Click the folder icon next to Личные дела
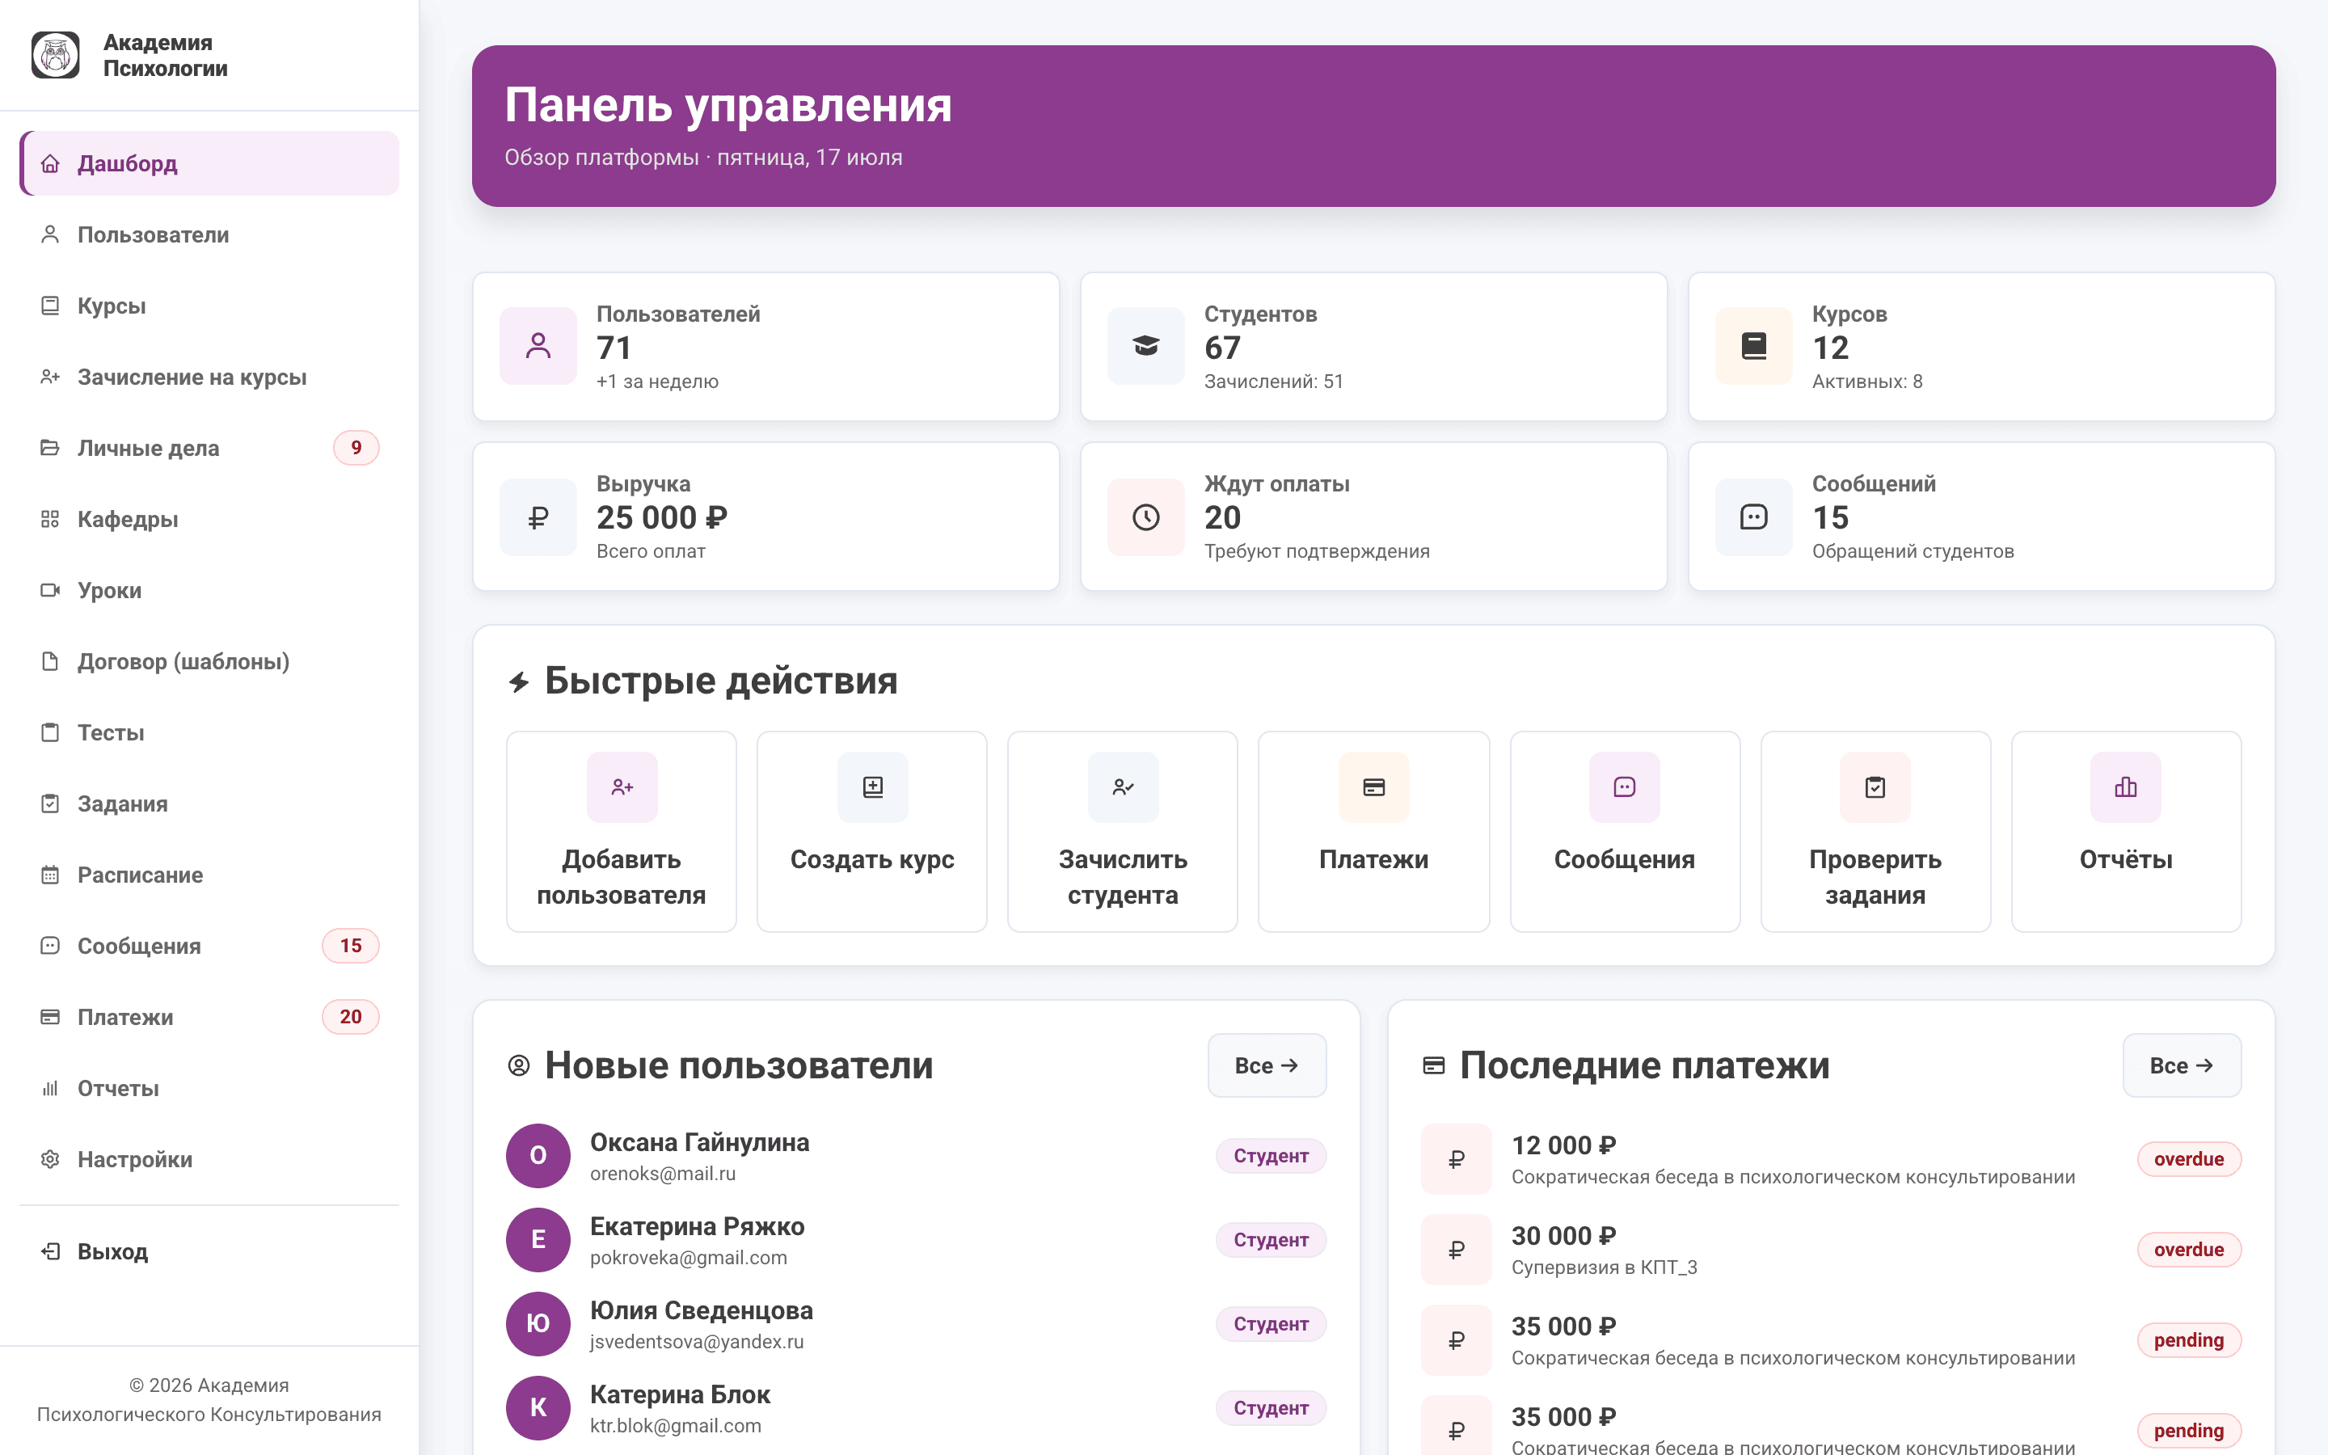The height and width of the screenshot is (1455, 2328). pyautogui.click(x=50, y=449)
